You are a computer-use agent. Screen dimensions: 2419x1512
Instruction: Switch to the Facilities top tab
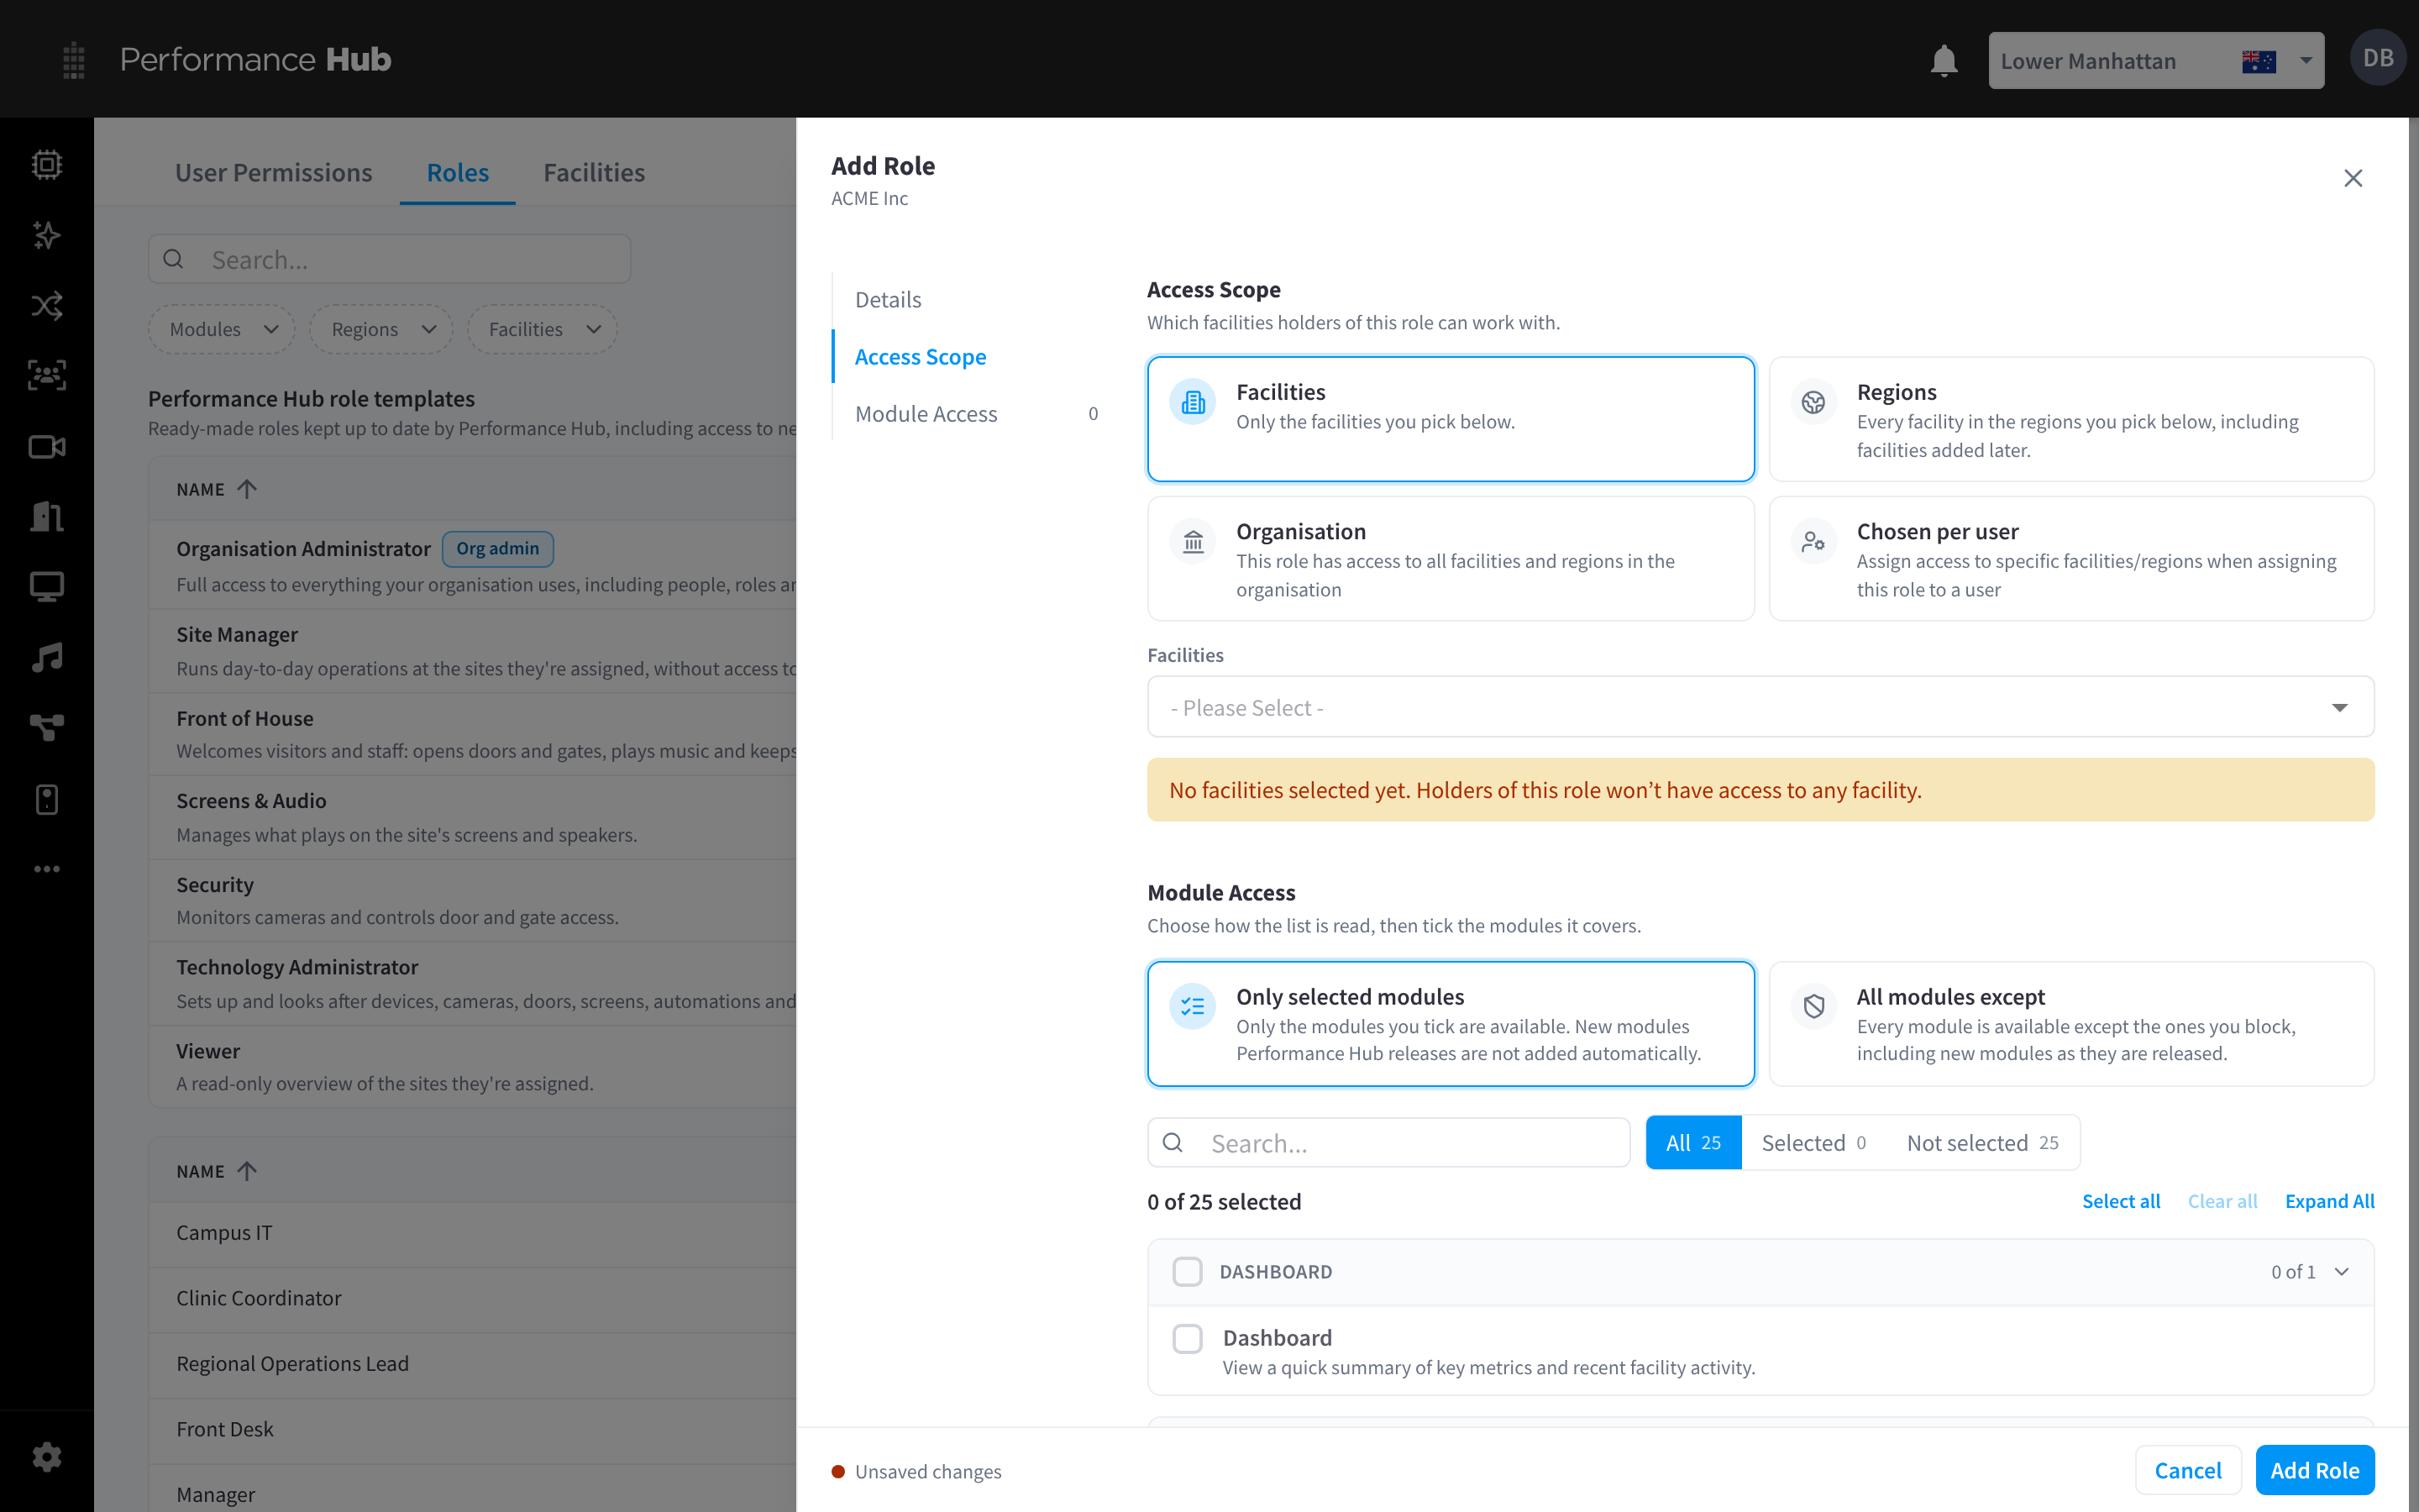pyautogui.click(x=594, y=172)
